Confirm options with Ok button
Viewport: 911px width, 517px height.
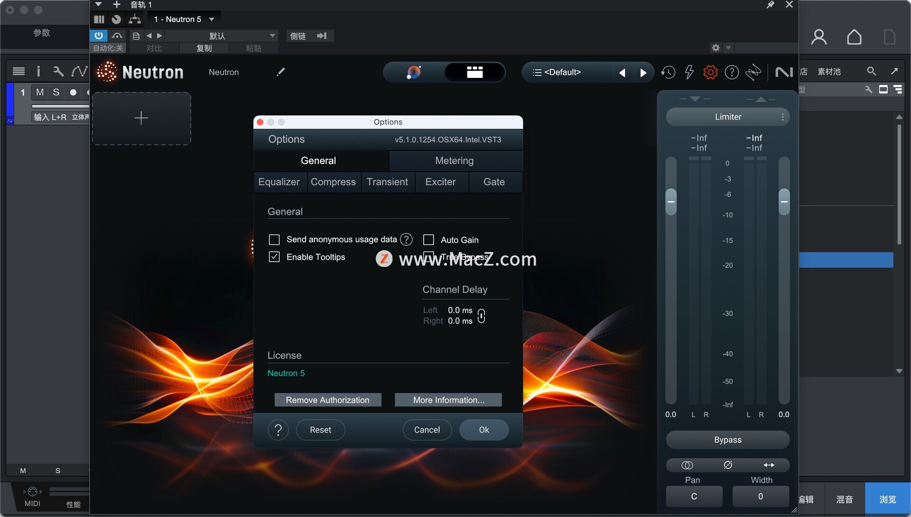pos(484,430)
